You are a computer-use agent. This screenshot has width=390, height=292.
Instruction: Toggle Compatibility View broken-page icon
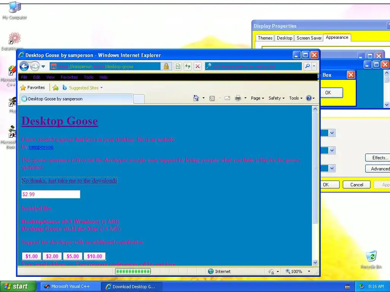click(x=178, y=66)
